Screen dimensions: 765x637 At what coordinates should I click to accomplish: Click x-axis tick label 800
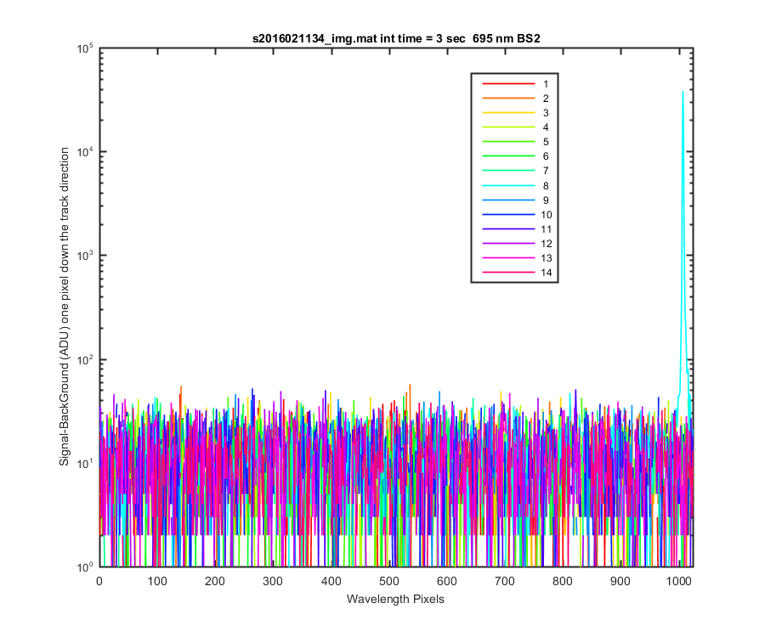point(563,582)
